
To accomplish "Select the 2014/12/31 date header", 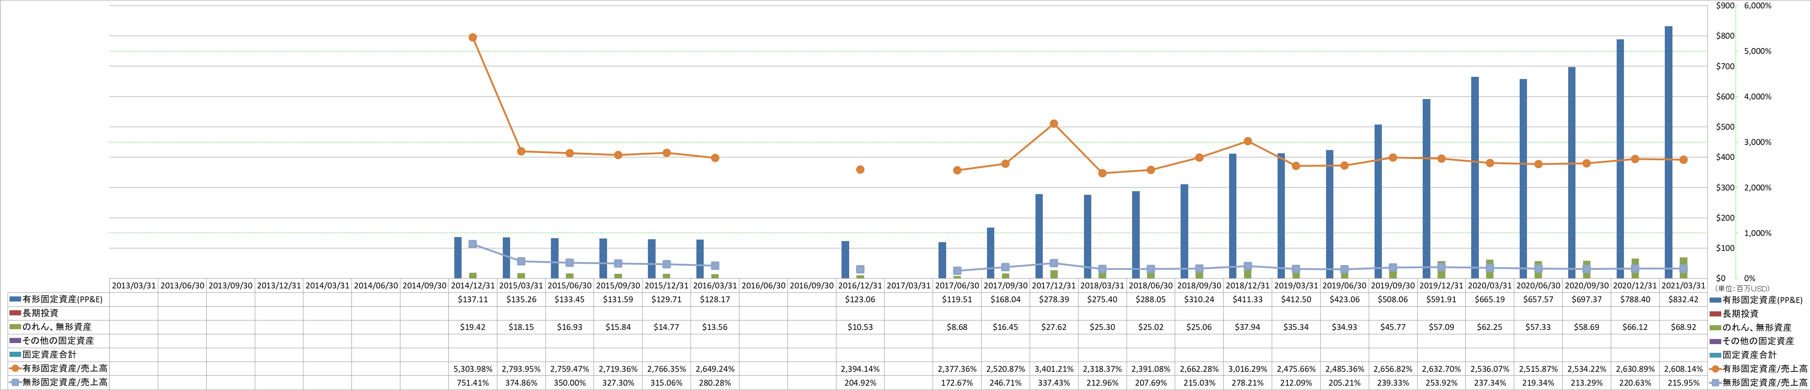I will (x=473, y=286).
